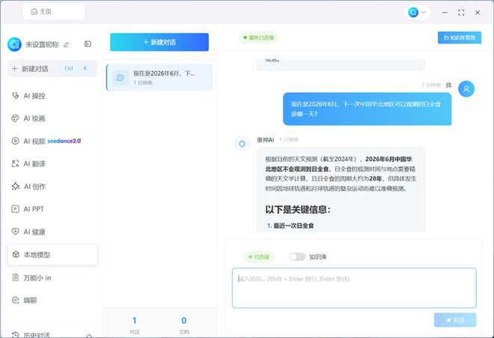The height and width of the screenshot is (338, 494).
Task: Focus the message input box
Action: 354,288
